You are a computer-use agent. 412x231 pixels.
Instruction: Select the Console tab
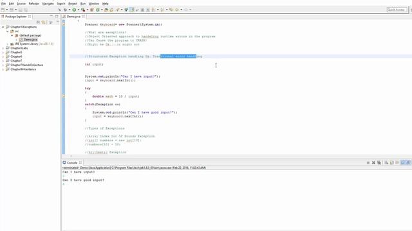coord(72,162)
